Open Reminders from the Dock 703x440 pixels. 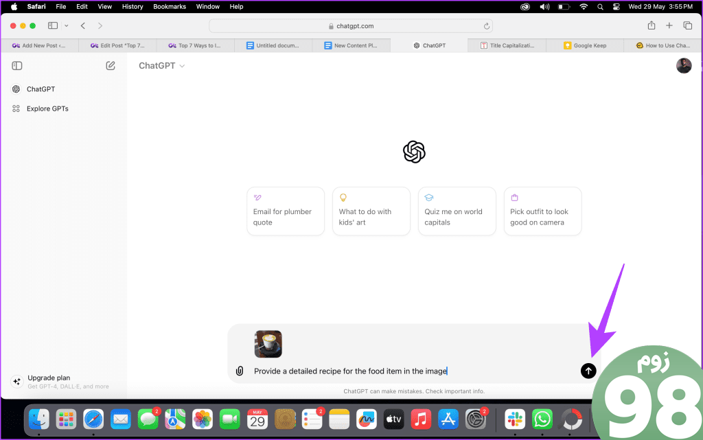point(312,420)
